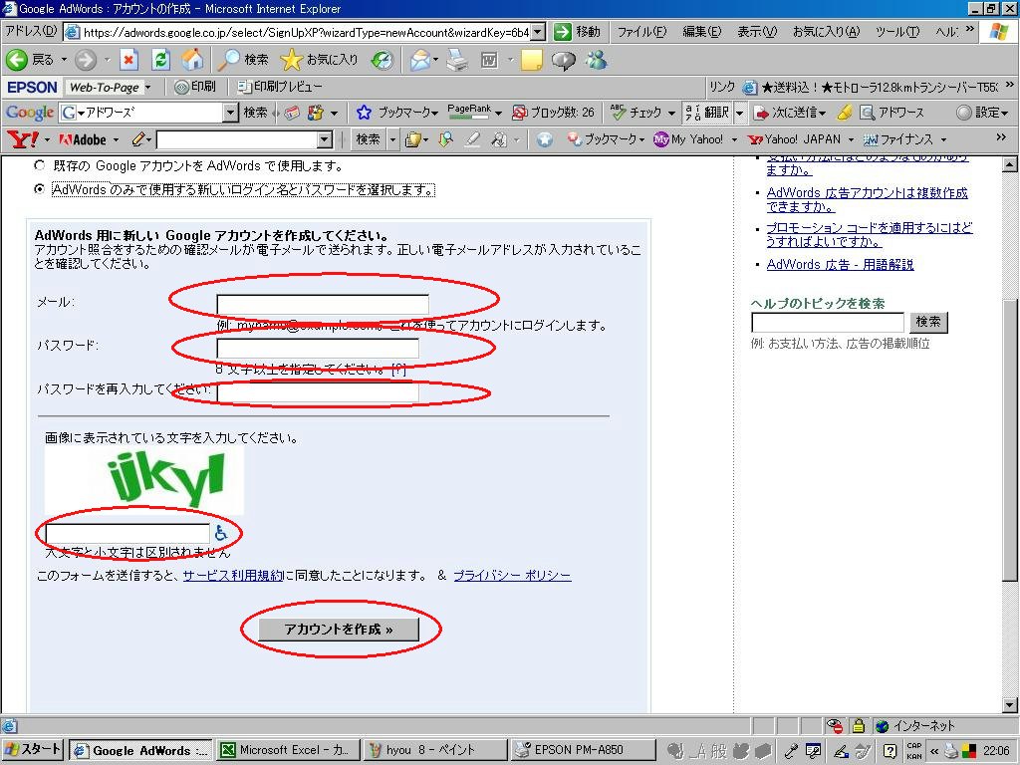This screenshot has height=765, width=1020.
Task: Click the Adobe toolbar logo
Action: click(83, 139)
